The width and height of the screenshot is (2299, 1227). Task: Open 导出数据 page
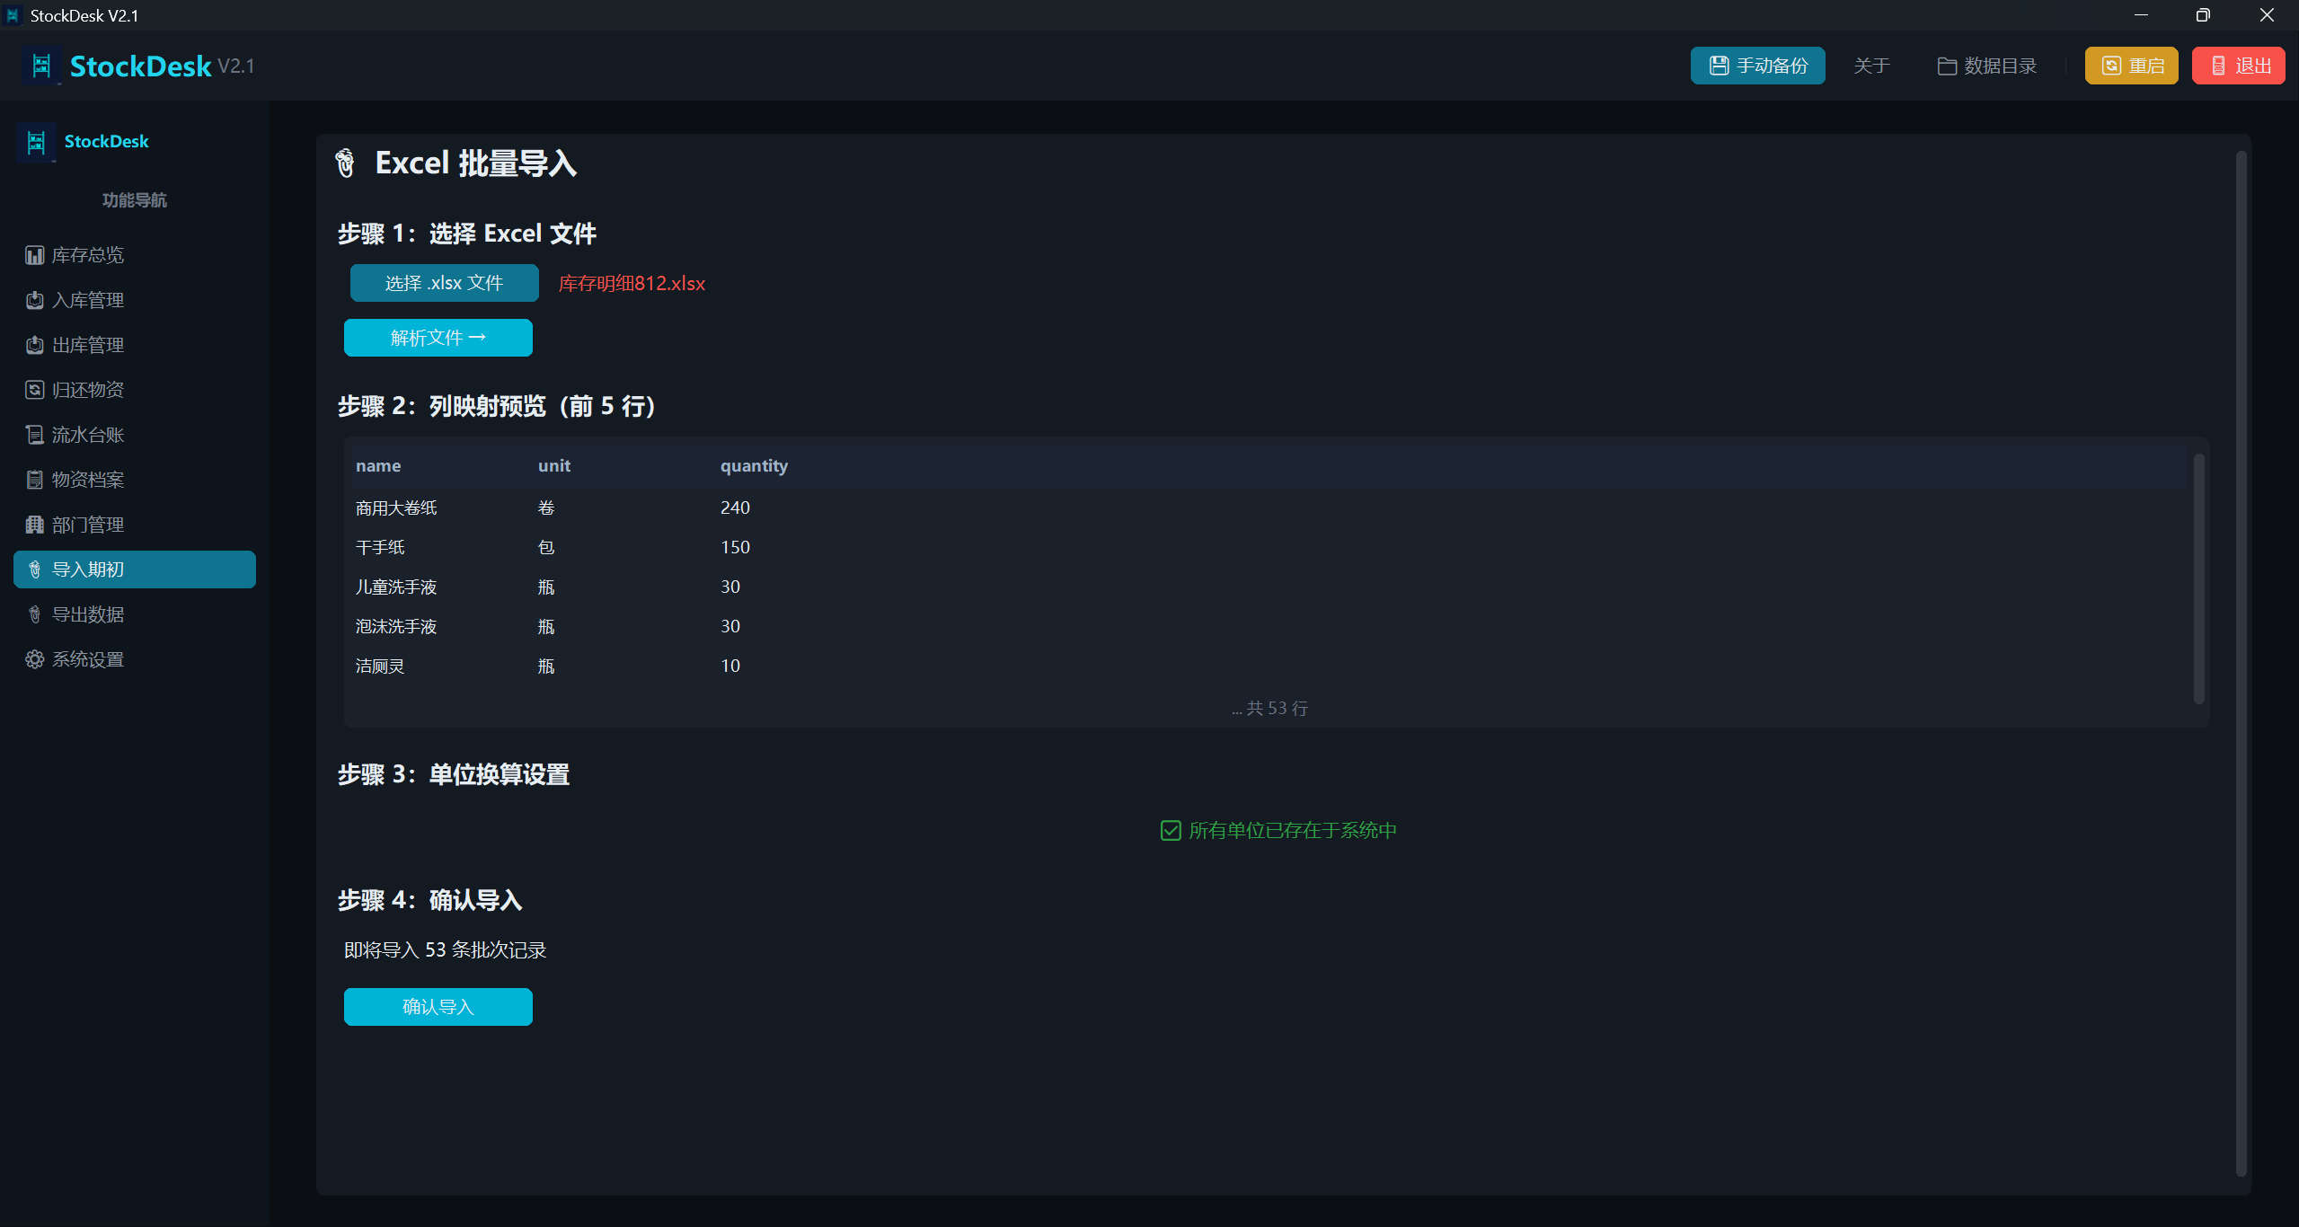click(x=135, y=614)
